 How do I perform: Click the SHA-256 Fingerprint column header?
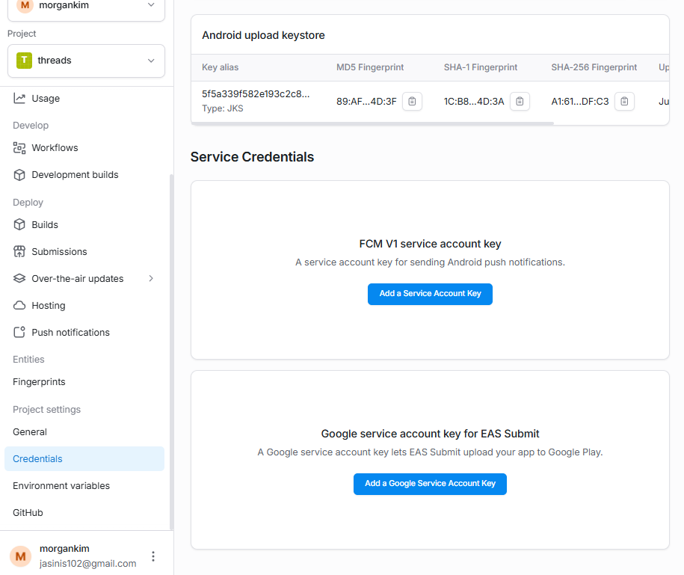pyautogui.click(x=594, y=67)
